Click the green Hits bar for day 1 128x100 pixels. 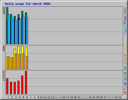click(7, 11)
